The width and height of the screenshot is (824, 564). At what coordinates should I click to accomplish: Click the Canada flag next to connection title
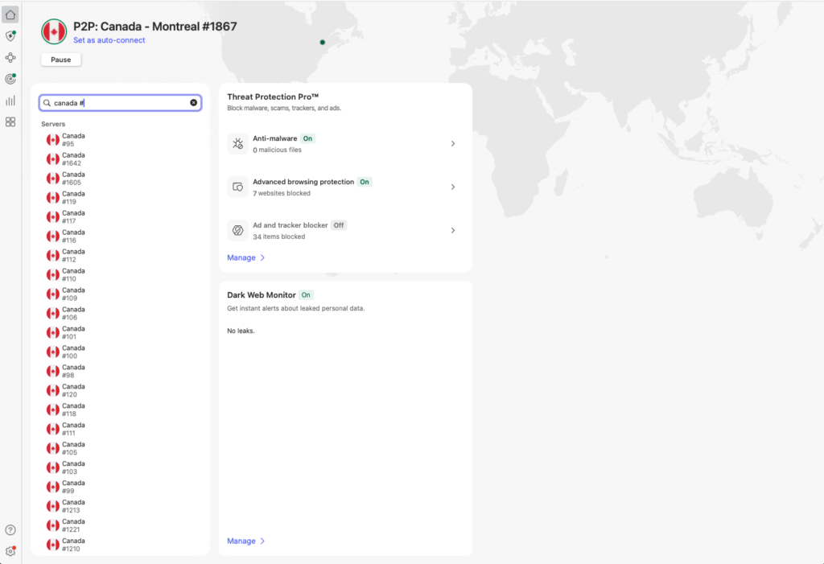[x=54, y=32]
